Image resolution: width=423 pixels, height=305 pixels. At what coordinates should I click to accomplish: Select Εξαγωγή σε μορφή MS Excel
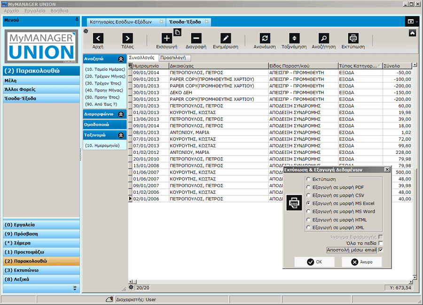click(x=308, y=204)
